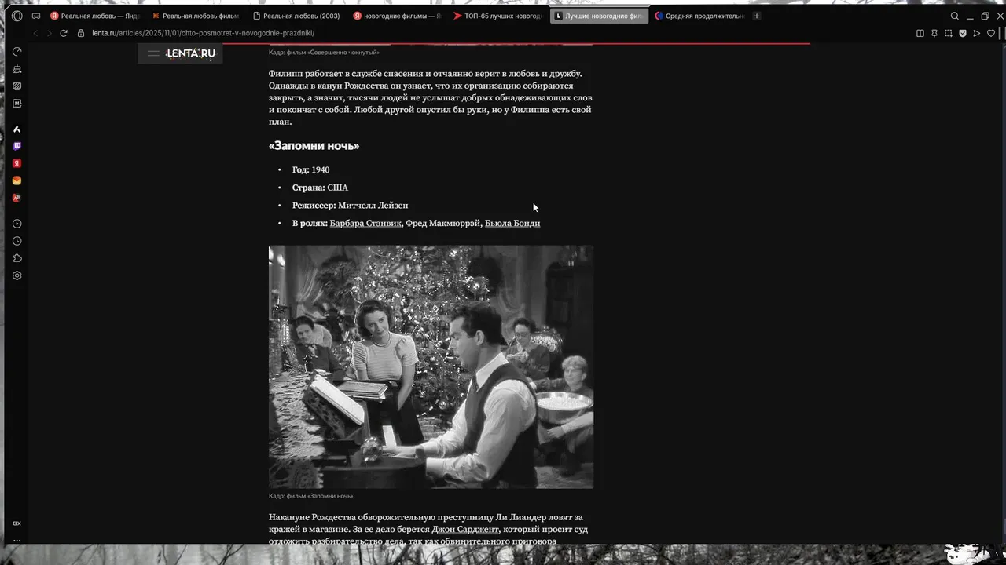
Task: Open the GX Corner gamepad icon
Action: (x=36, y=16)
